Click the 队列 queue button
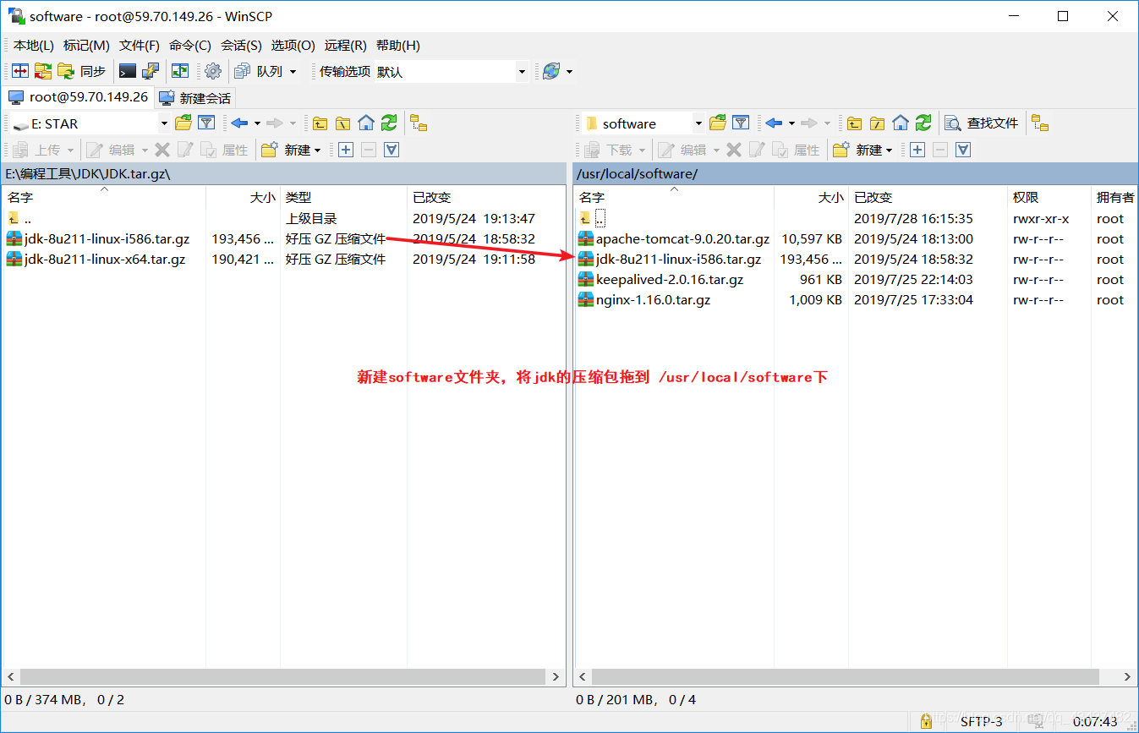The width and height of the screenshot is (1139, 733). click(x=259, y=72)
